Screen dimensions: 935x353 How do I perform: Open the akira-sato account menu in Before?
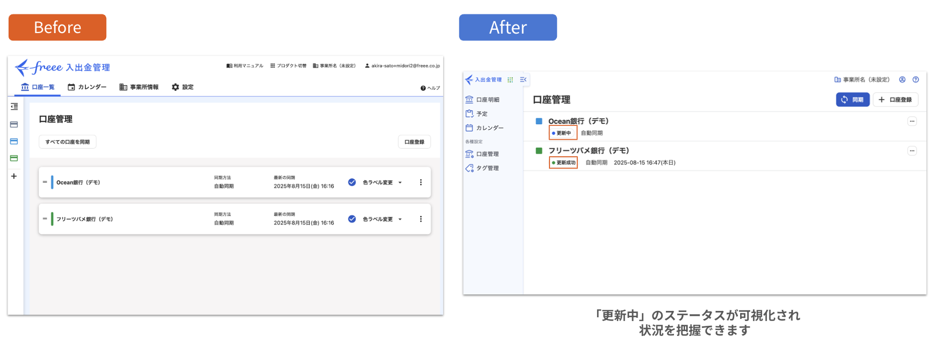click(x=402, y=66)
